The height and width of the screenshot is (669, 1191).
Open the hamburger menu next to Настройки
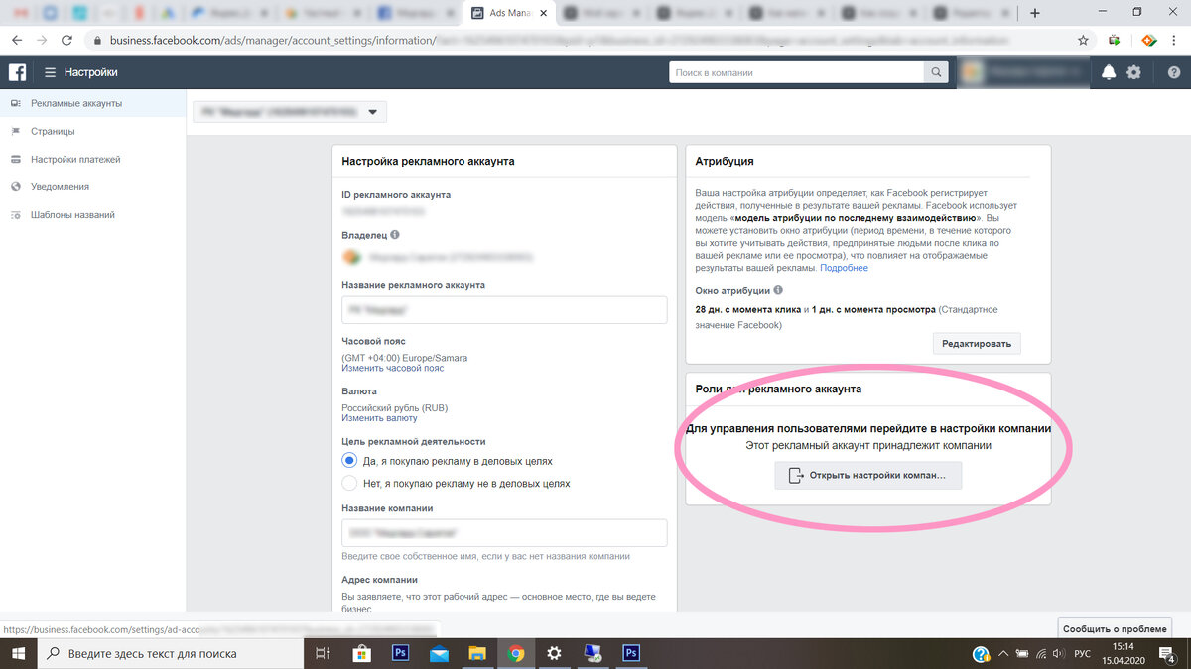coord(50,72)
